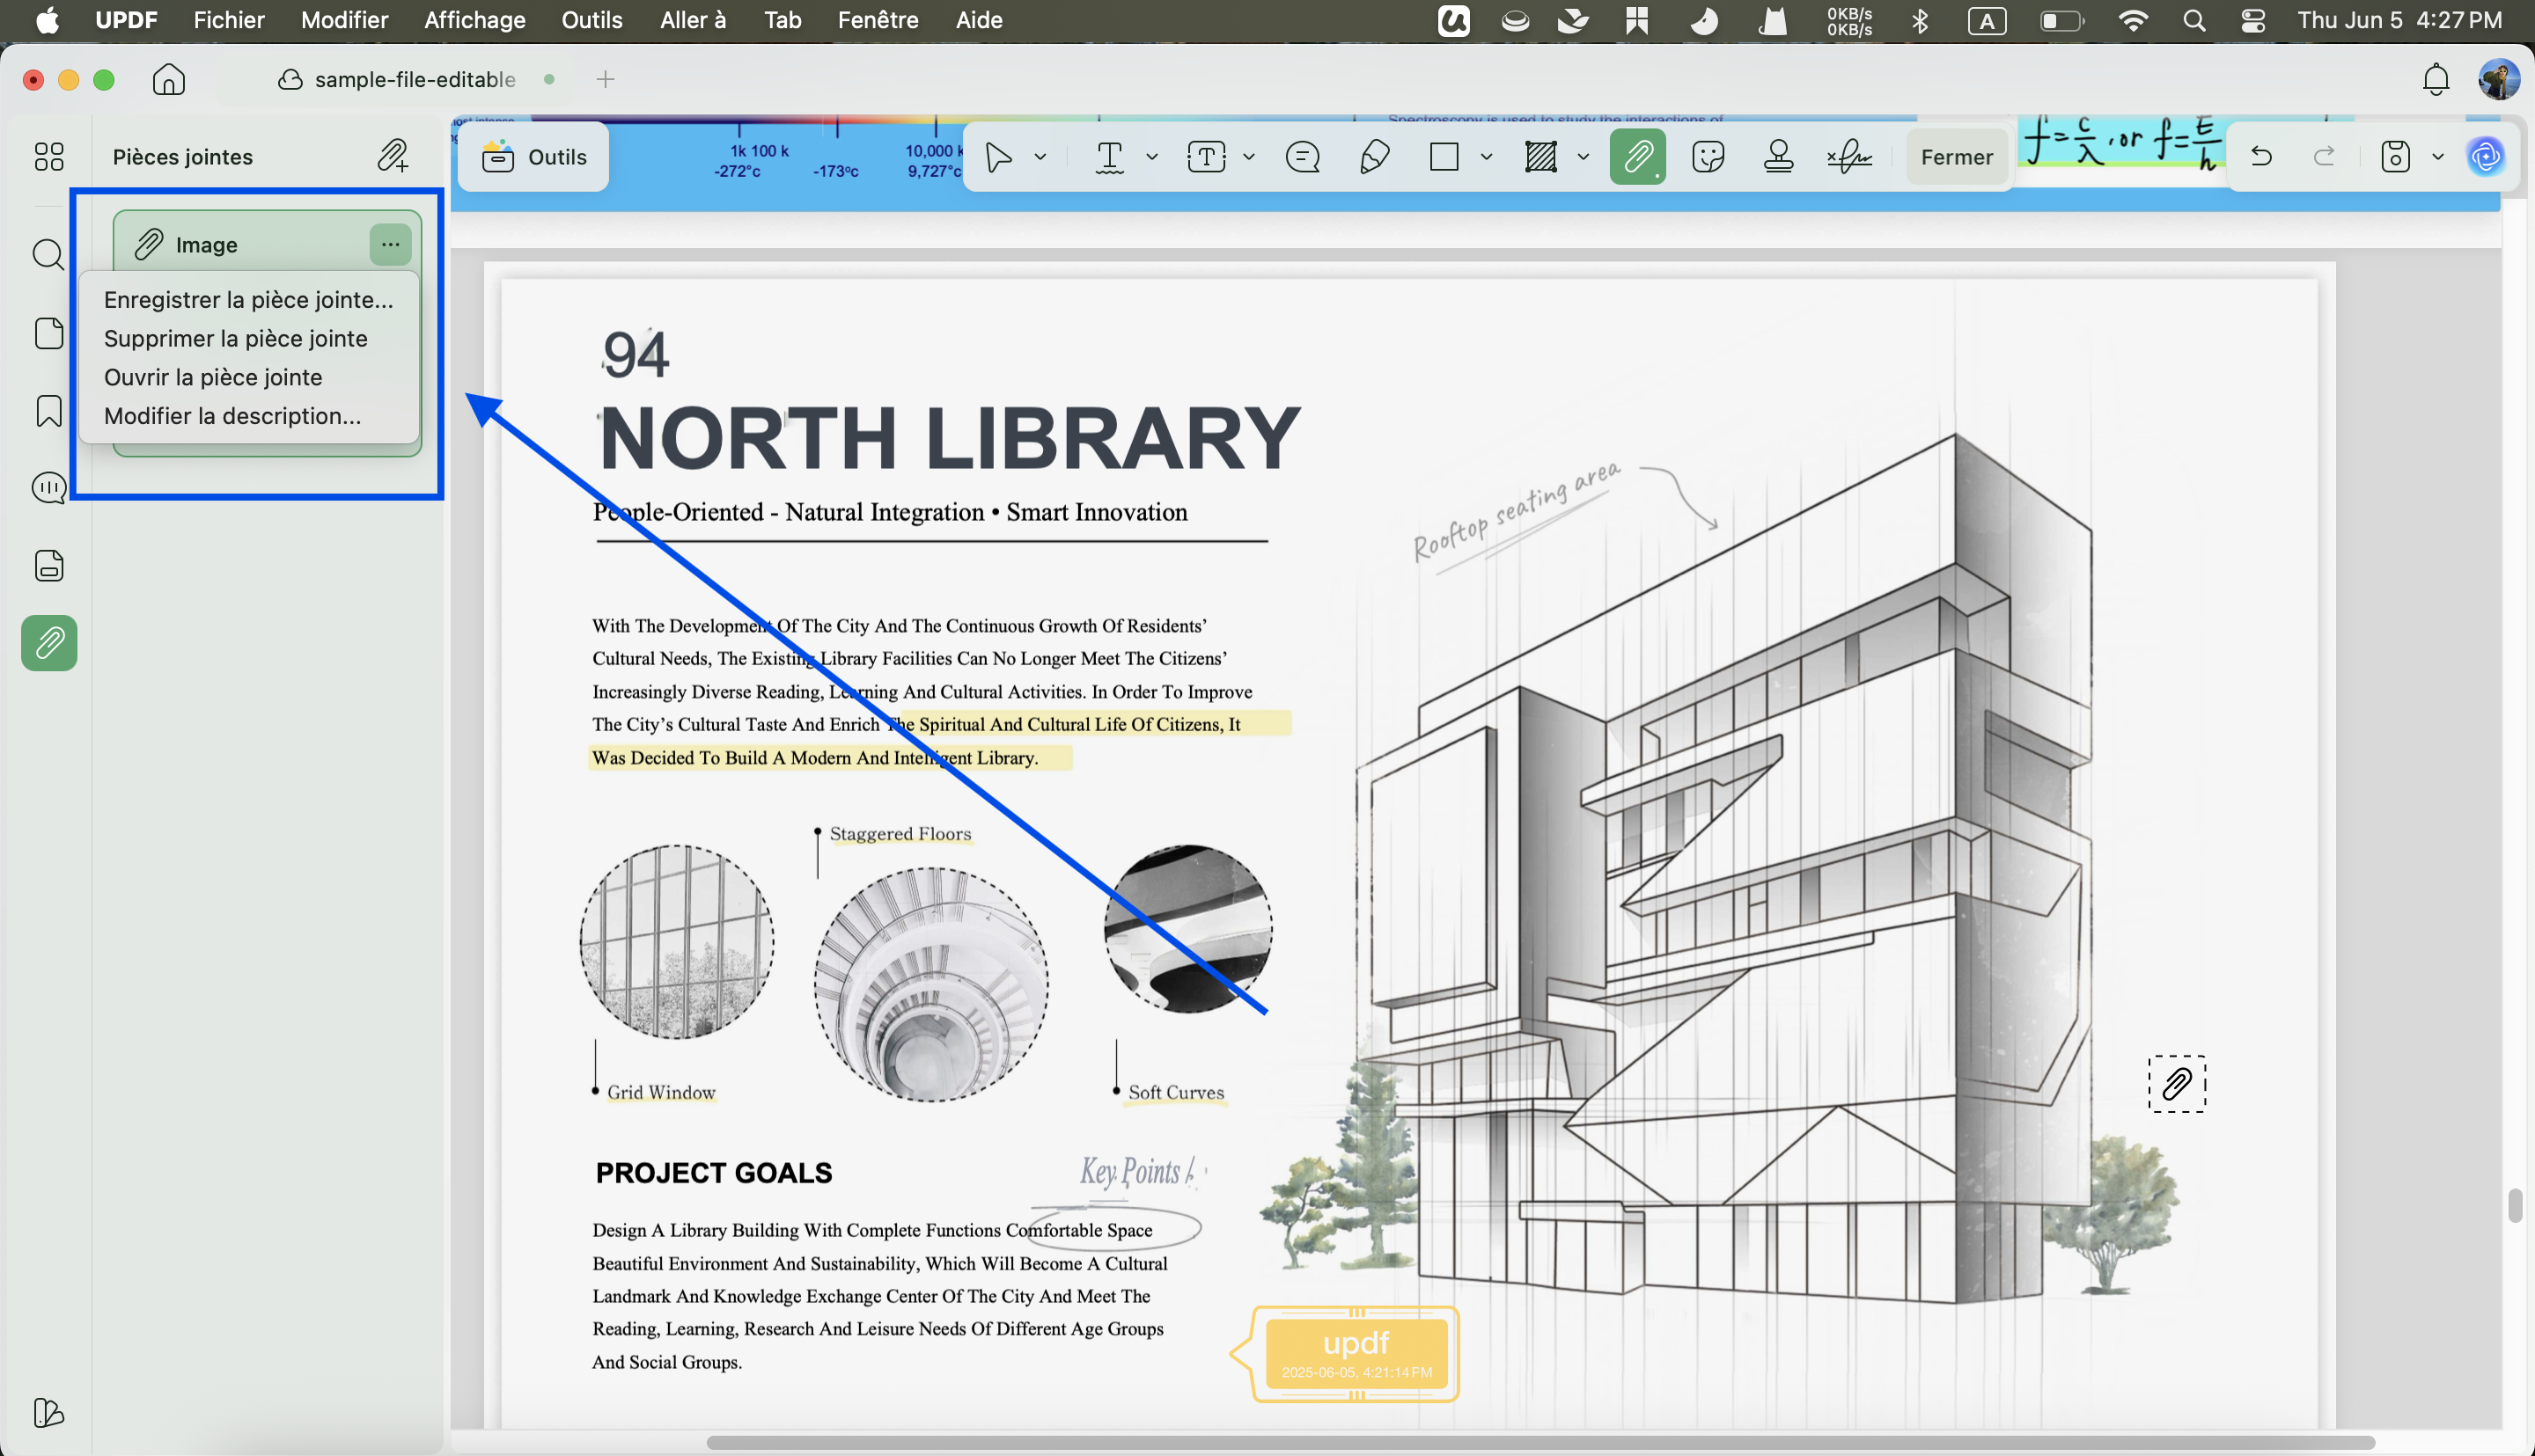Choose Supprimer la pièce jointe

coord(236,339)
